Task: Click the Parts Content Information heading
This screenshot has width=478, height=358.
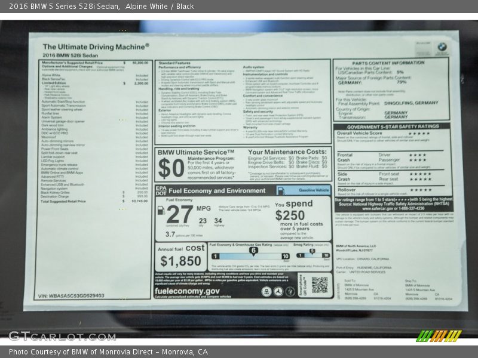Action: (388, 63)
